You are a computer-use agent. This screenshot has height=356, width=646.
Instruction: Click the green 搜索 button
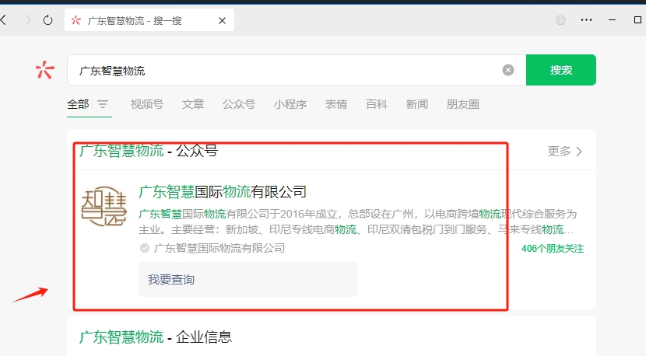(x=560, y=70)
